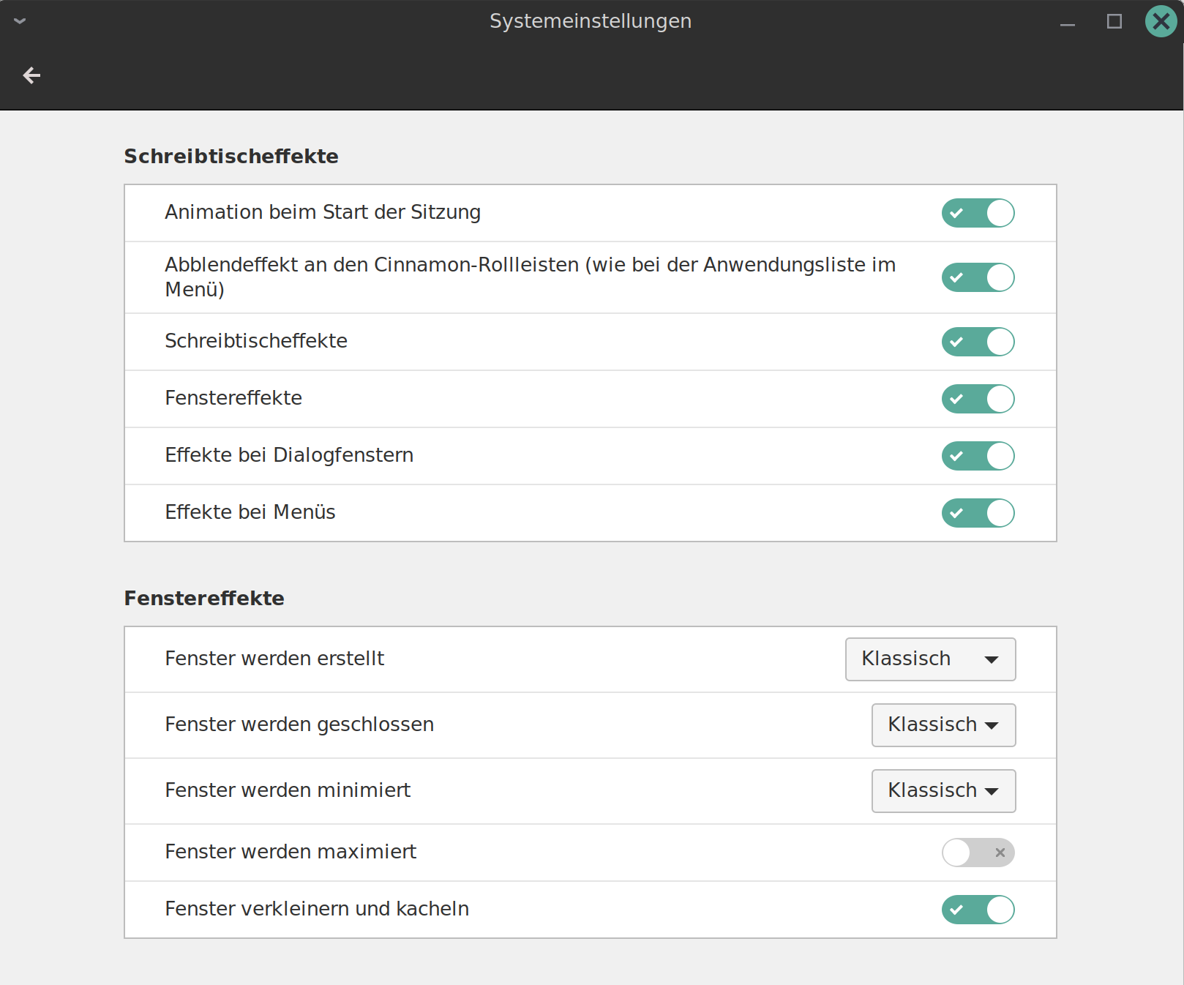Minimize the Systemeinstellungen window
1184x985 pixels.
[x=1068, y=21]
